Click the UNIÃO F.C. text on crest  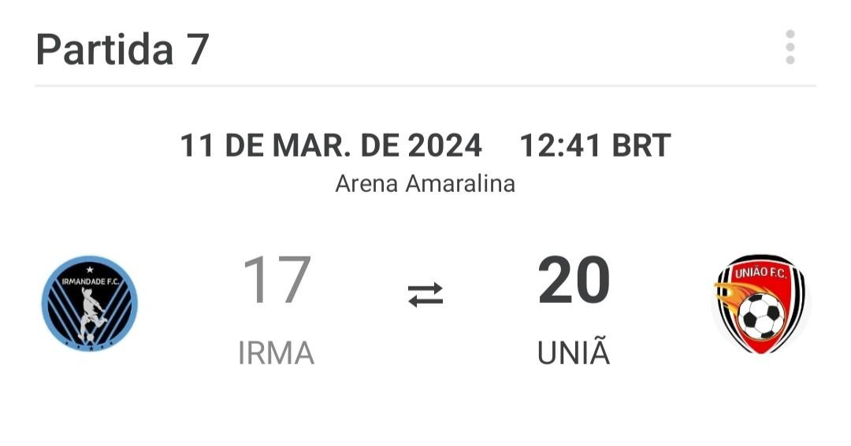click(x=761, y=271)
